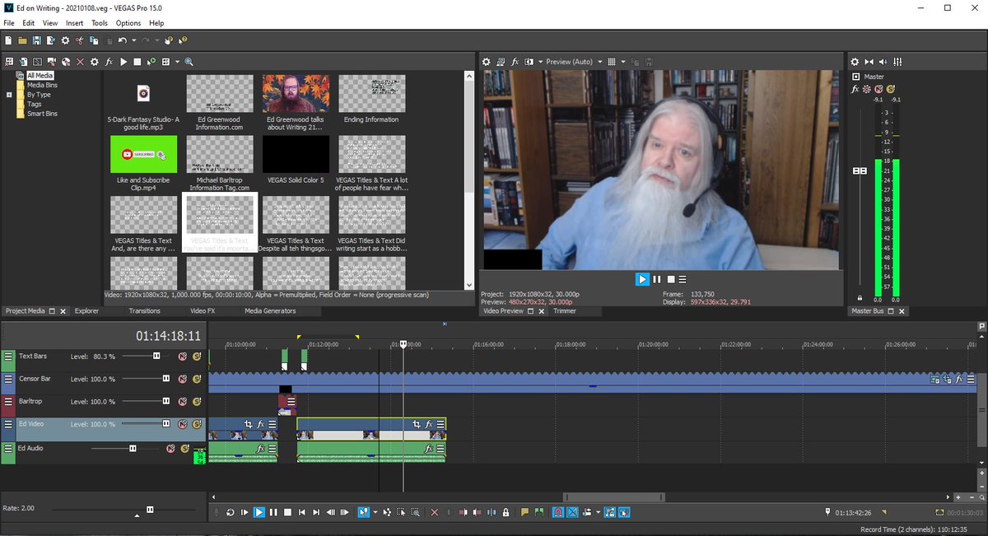988x536 pixels.
Task: Solo the Text Bars track
Action: pyautogui.click(x=197, y=357)
